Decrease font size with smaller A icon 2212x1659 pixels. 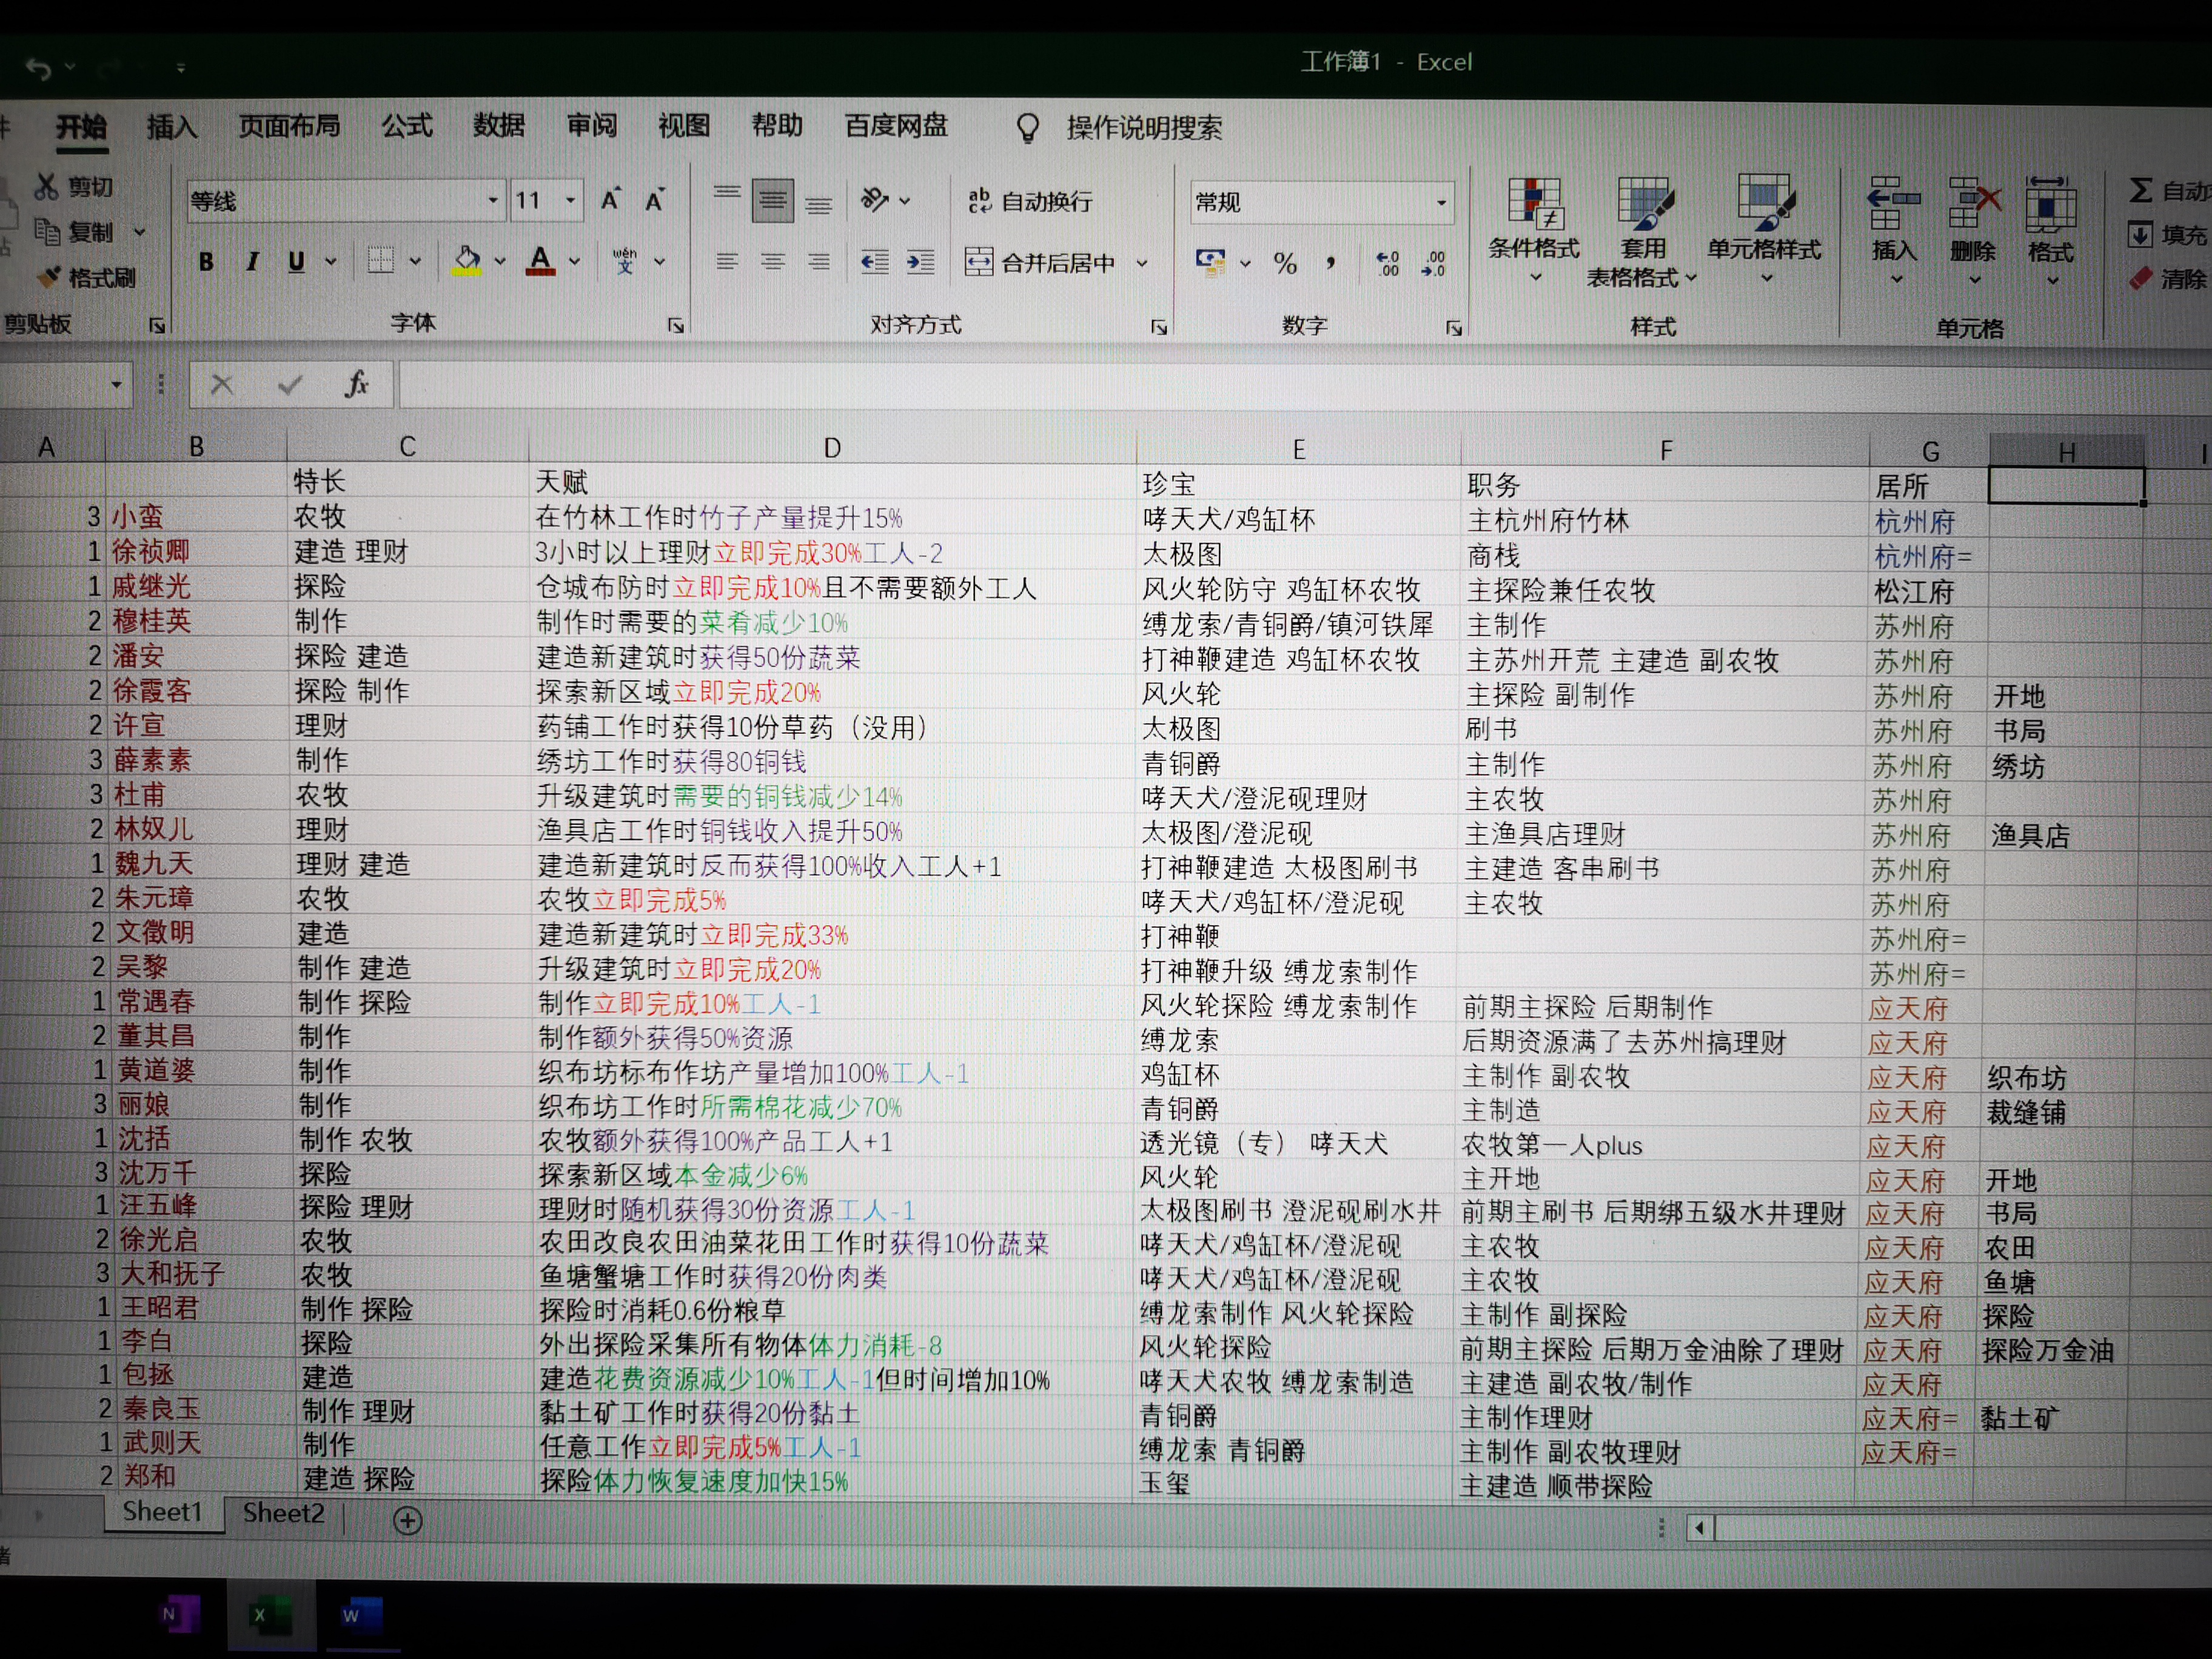pos(654,200)
